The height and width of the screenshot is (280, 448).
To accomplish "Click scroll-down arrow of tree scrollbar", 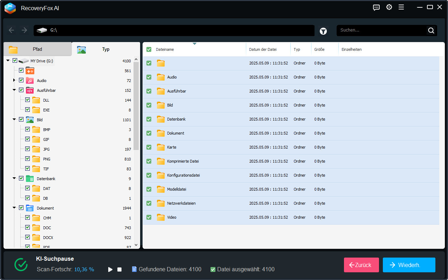I will tap(136, 245).
